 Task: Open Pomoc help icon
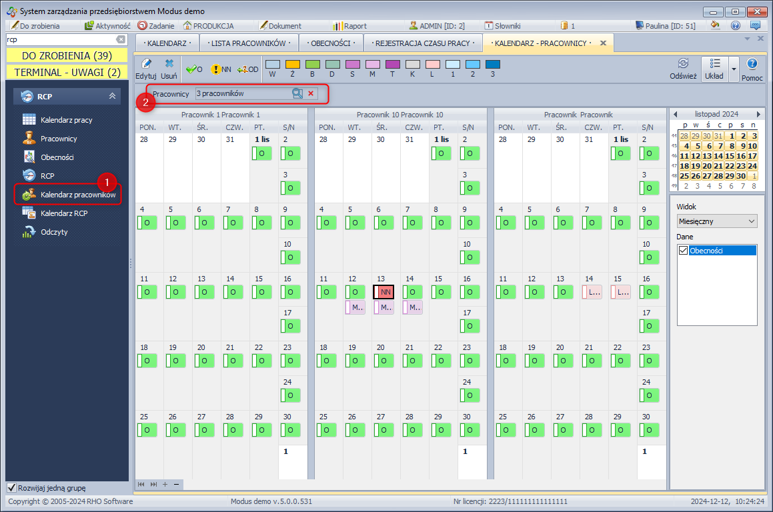tap(752, 64)
